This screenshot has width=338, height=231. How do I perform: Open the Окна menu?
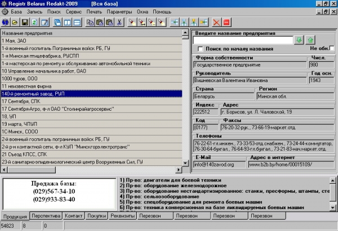(143, 12)
